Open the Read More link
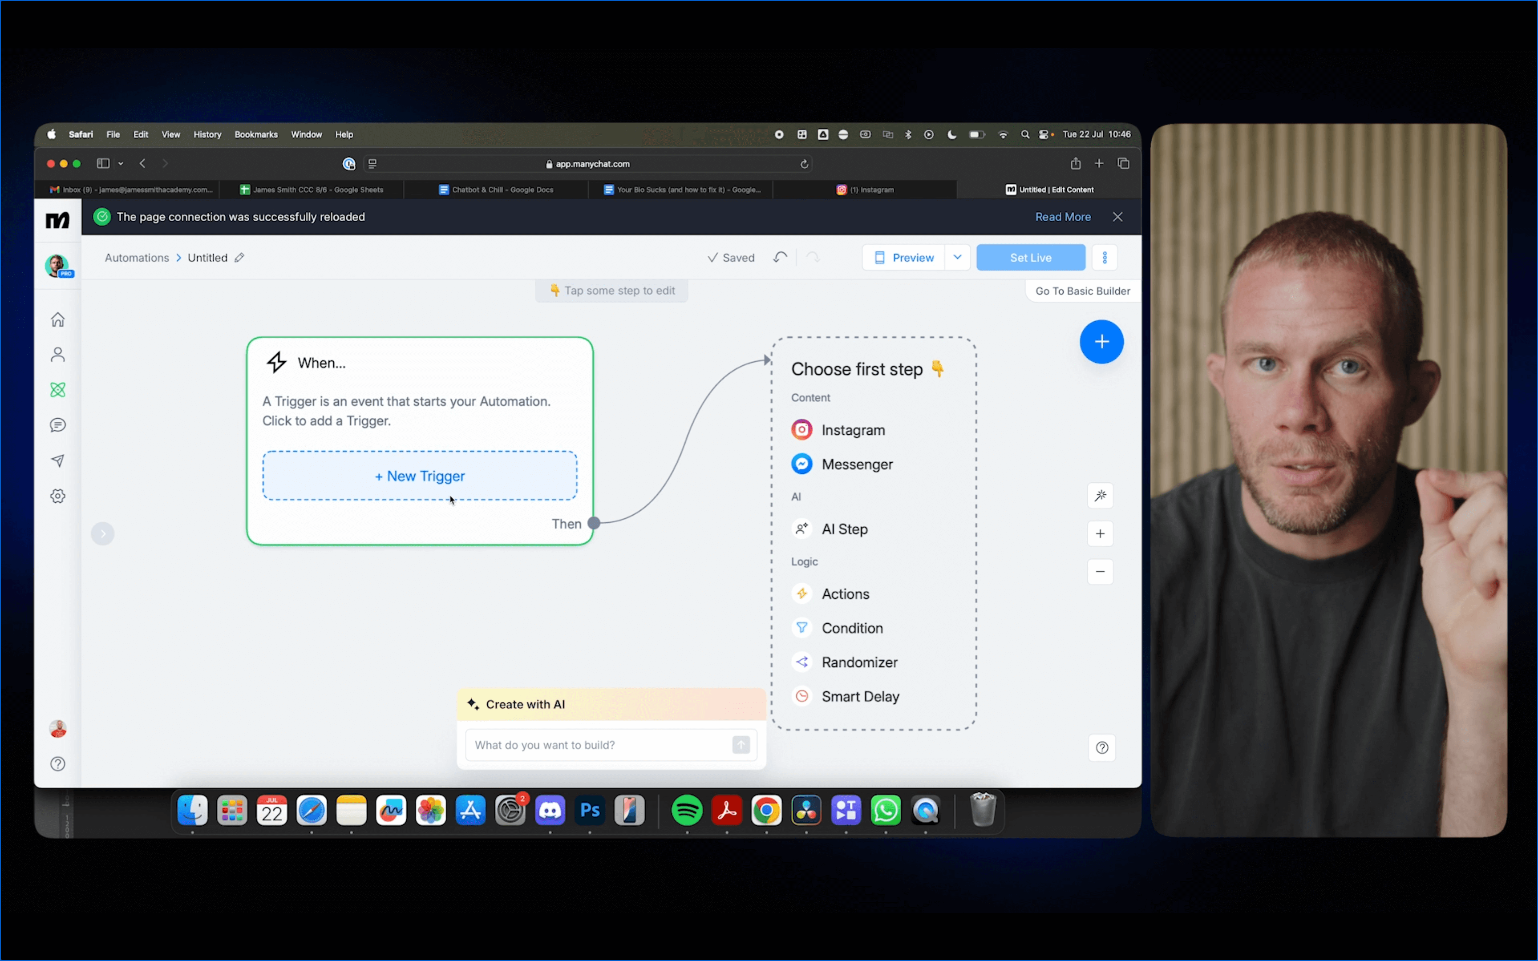 pos(1063,217)
